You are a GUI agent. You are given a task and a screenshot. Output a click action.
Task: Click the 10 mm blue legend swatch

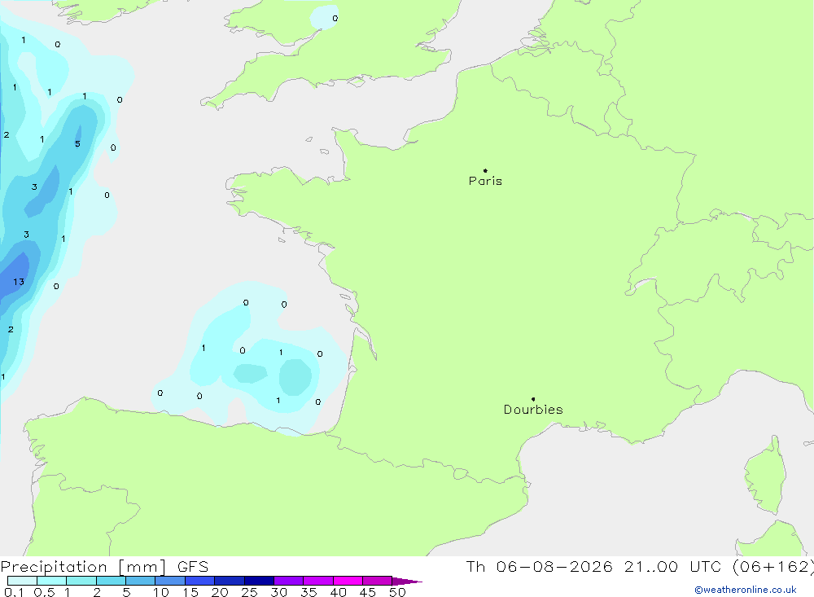click(170, 581)
